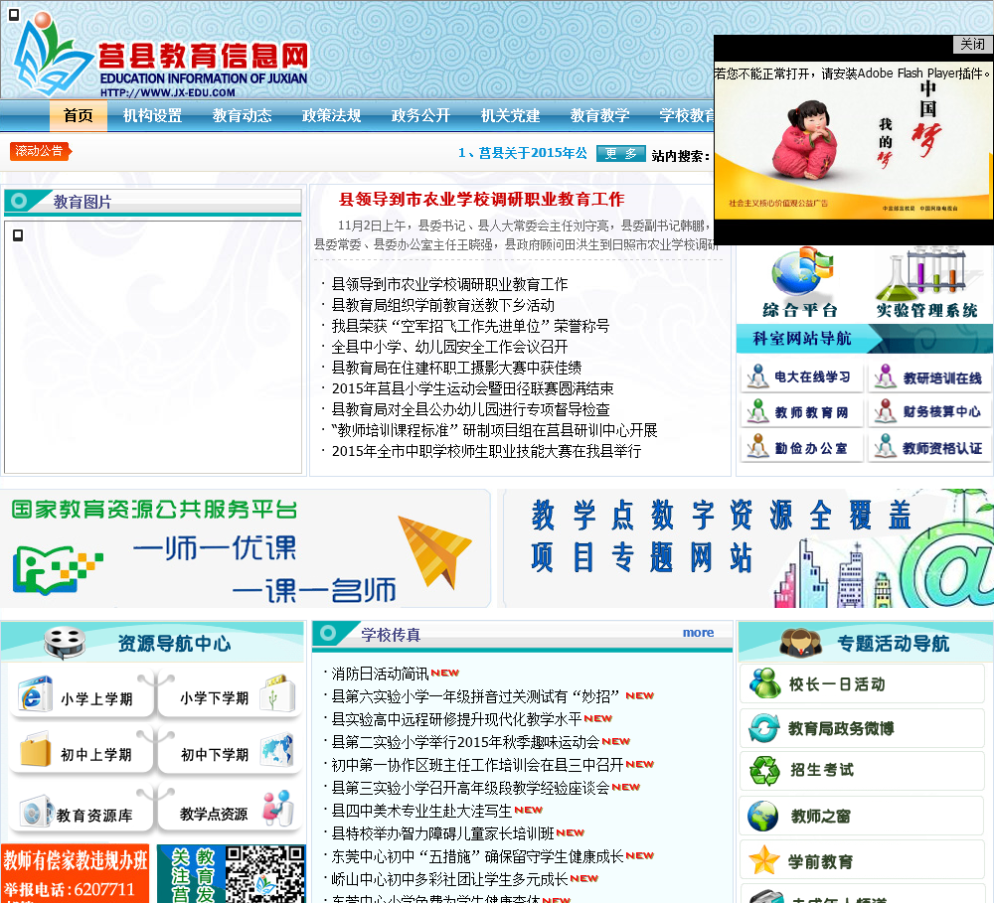
Task: Select the 首页 navigation tab
Action: (x=79, y=115)
